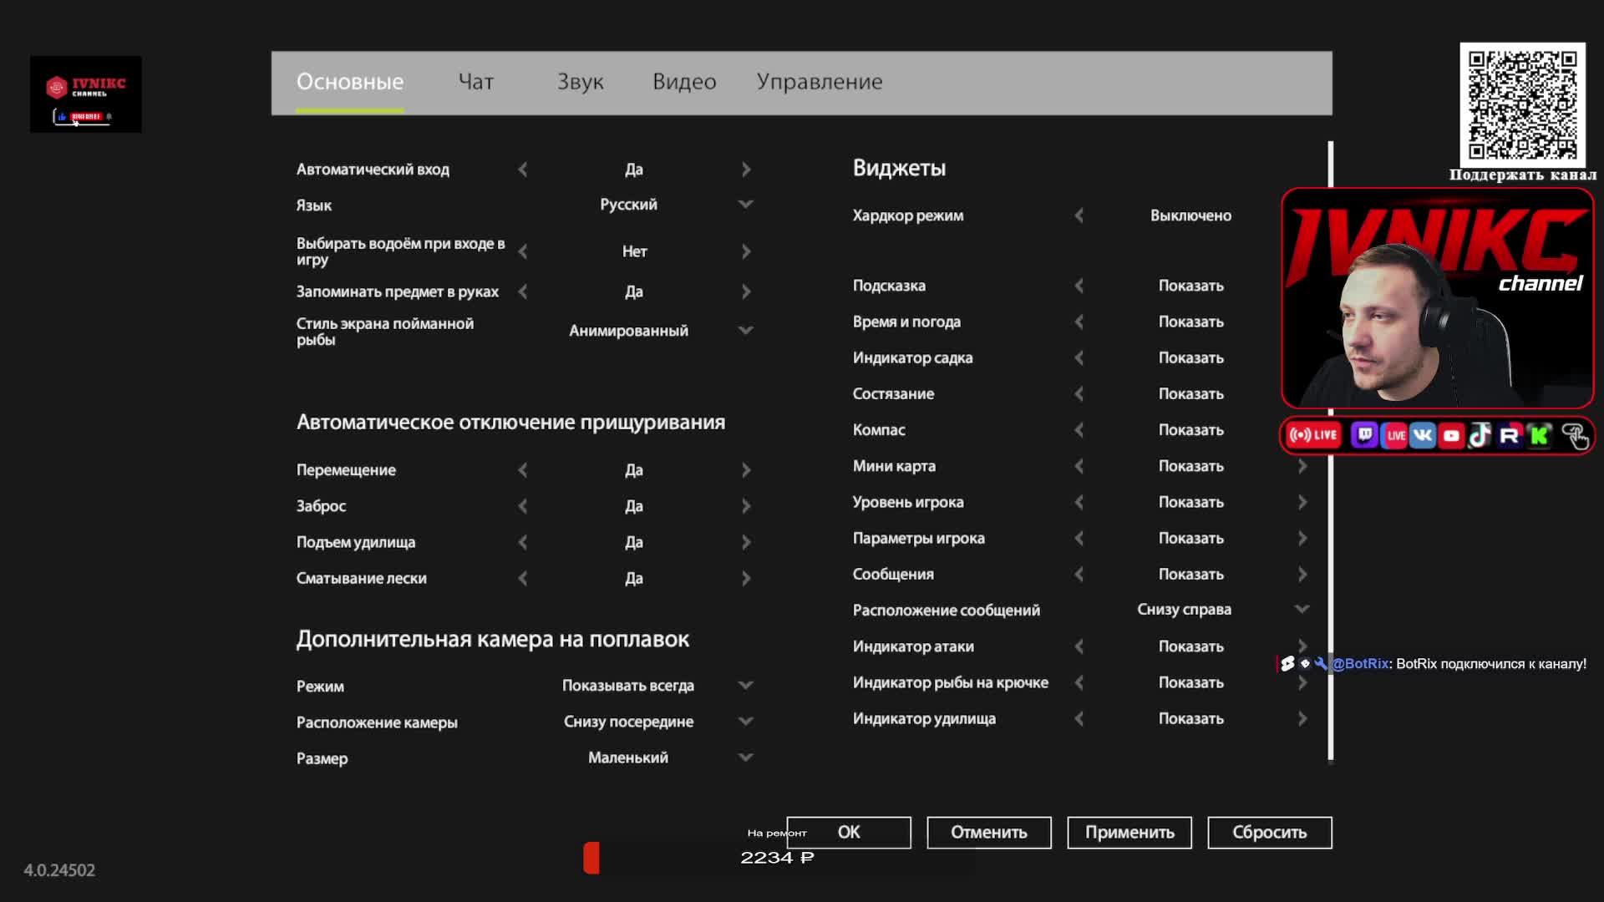Click the TikTok icon in the social bar
The image size is (1604, 902).
(1480, 435)
